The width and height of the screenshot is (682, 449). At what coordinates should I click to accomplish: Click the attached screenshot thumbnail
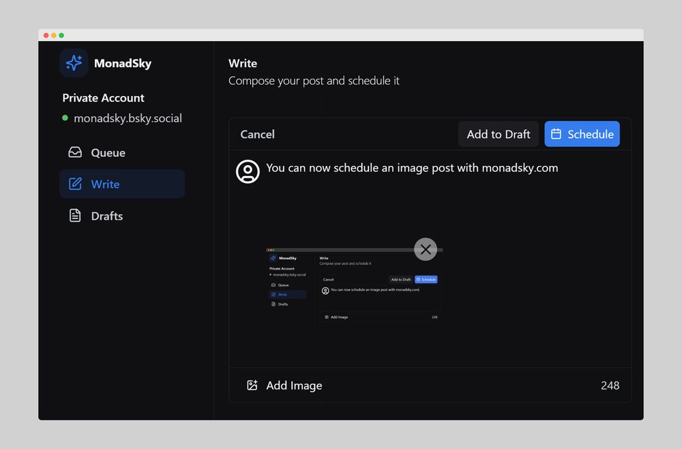pos(355,293)
